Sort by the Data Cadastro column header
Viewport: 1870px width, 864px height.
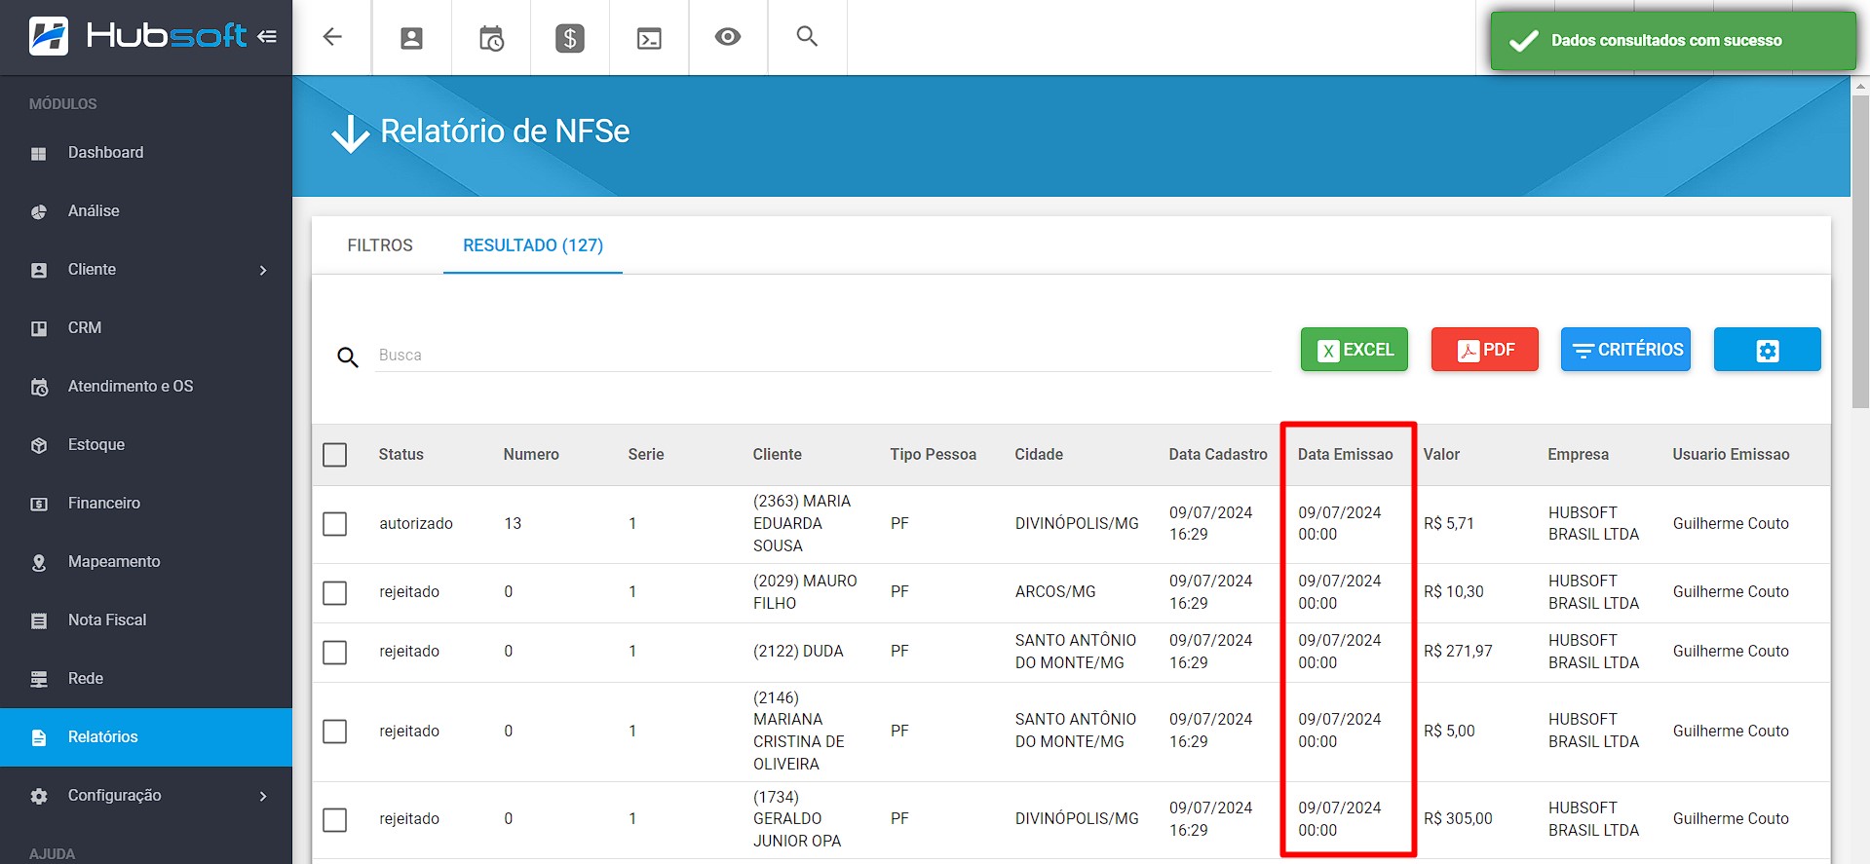(x=1218, y=455)
